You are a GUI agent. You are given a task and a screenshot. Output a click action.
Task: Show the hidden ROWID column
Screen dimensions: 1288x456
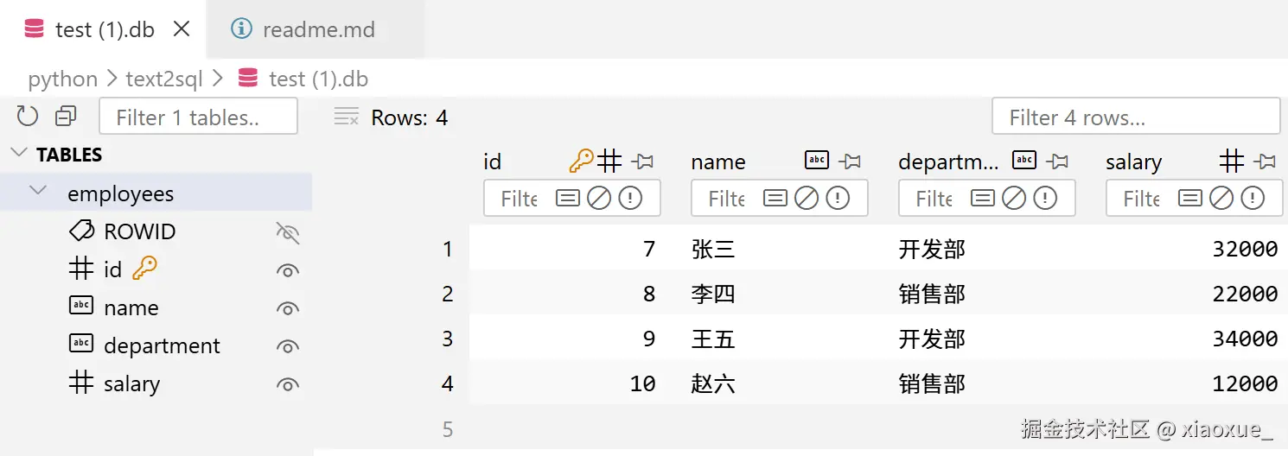pos(287,232)
